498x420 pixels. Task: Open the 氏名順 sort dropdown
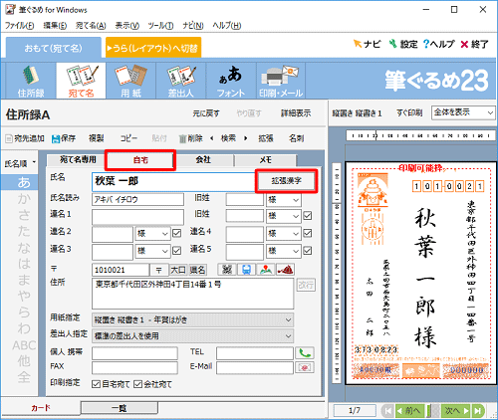[20, 163]
